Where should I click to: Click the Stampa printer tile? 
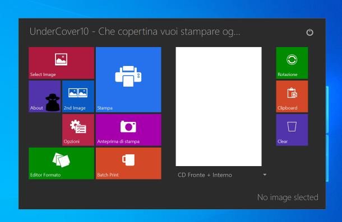(x=128, y=79)
